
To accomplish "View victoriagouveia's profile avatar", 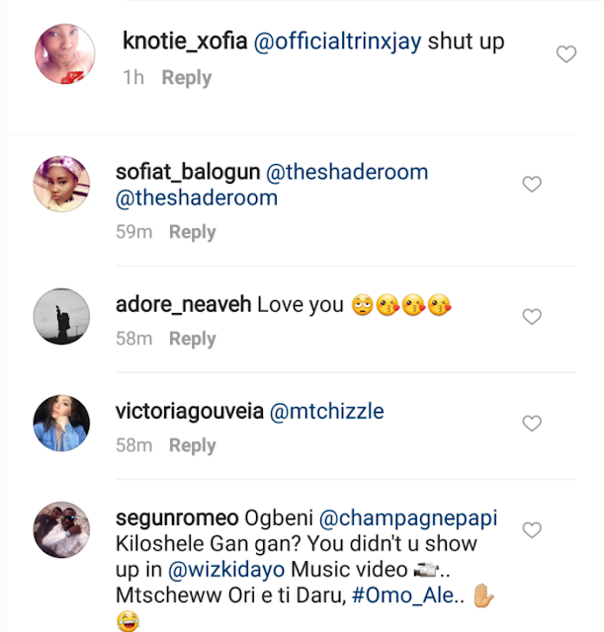I will pyautogui.click(x=62, y=424).
